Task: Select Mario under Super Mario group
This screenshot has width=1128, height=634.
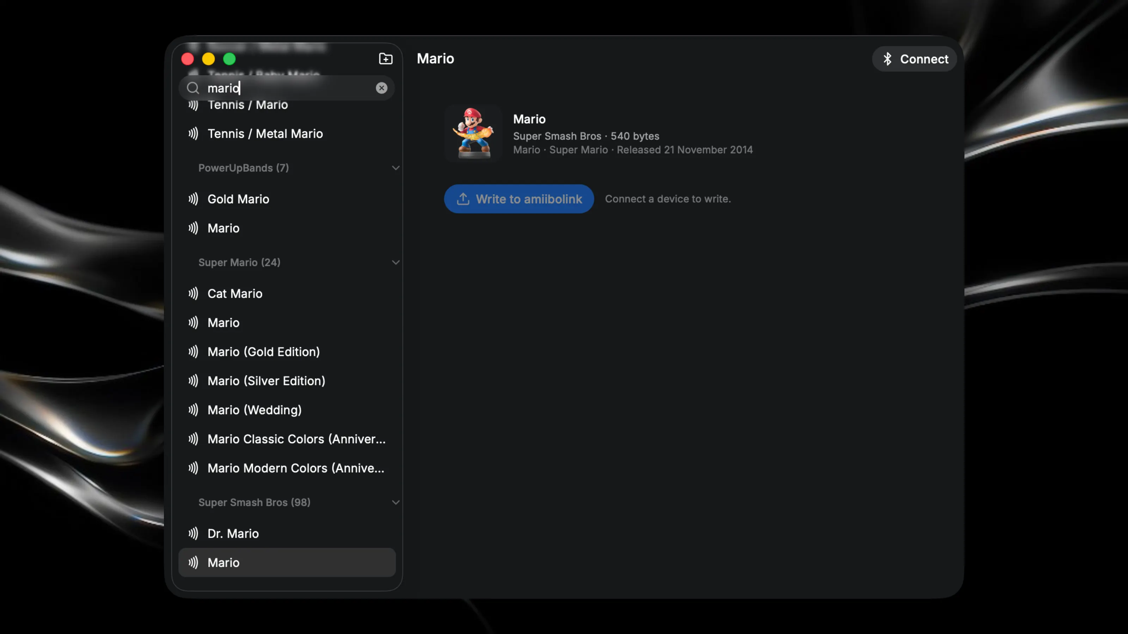Action: (287, 323)
